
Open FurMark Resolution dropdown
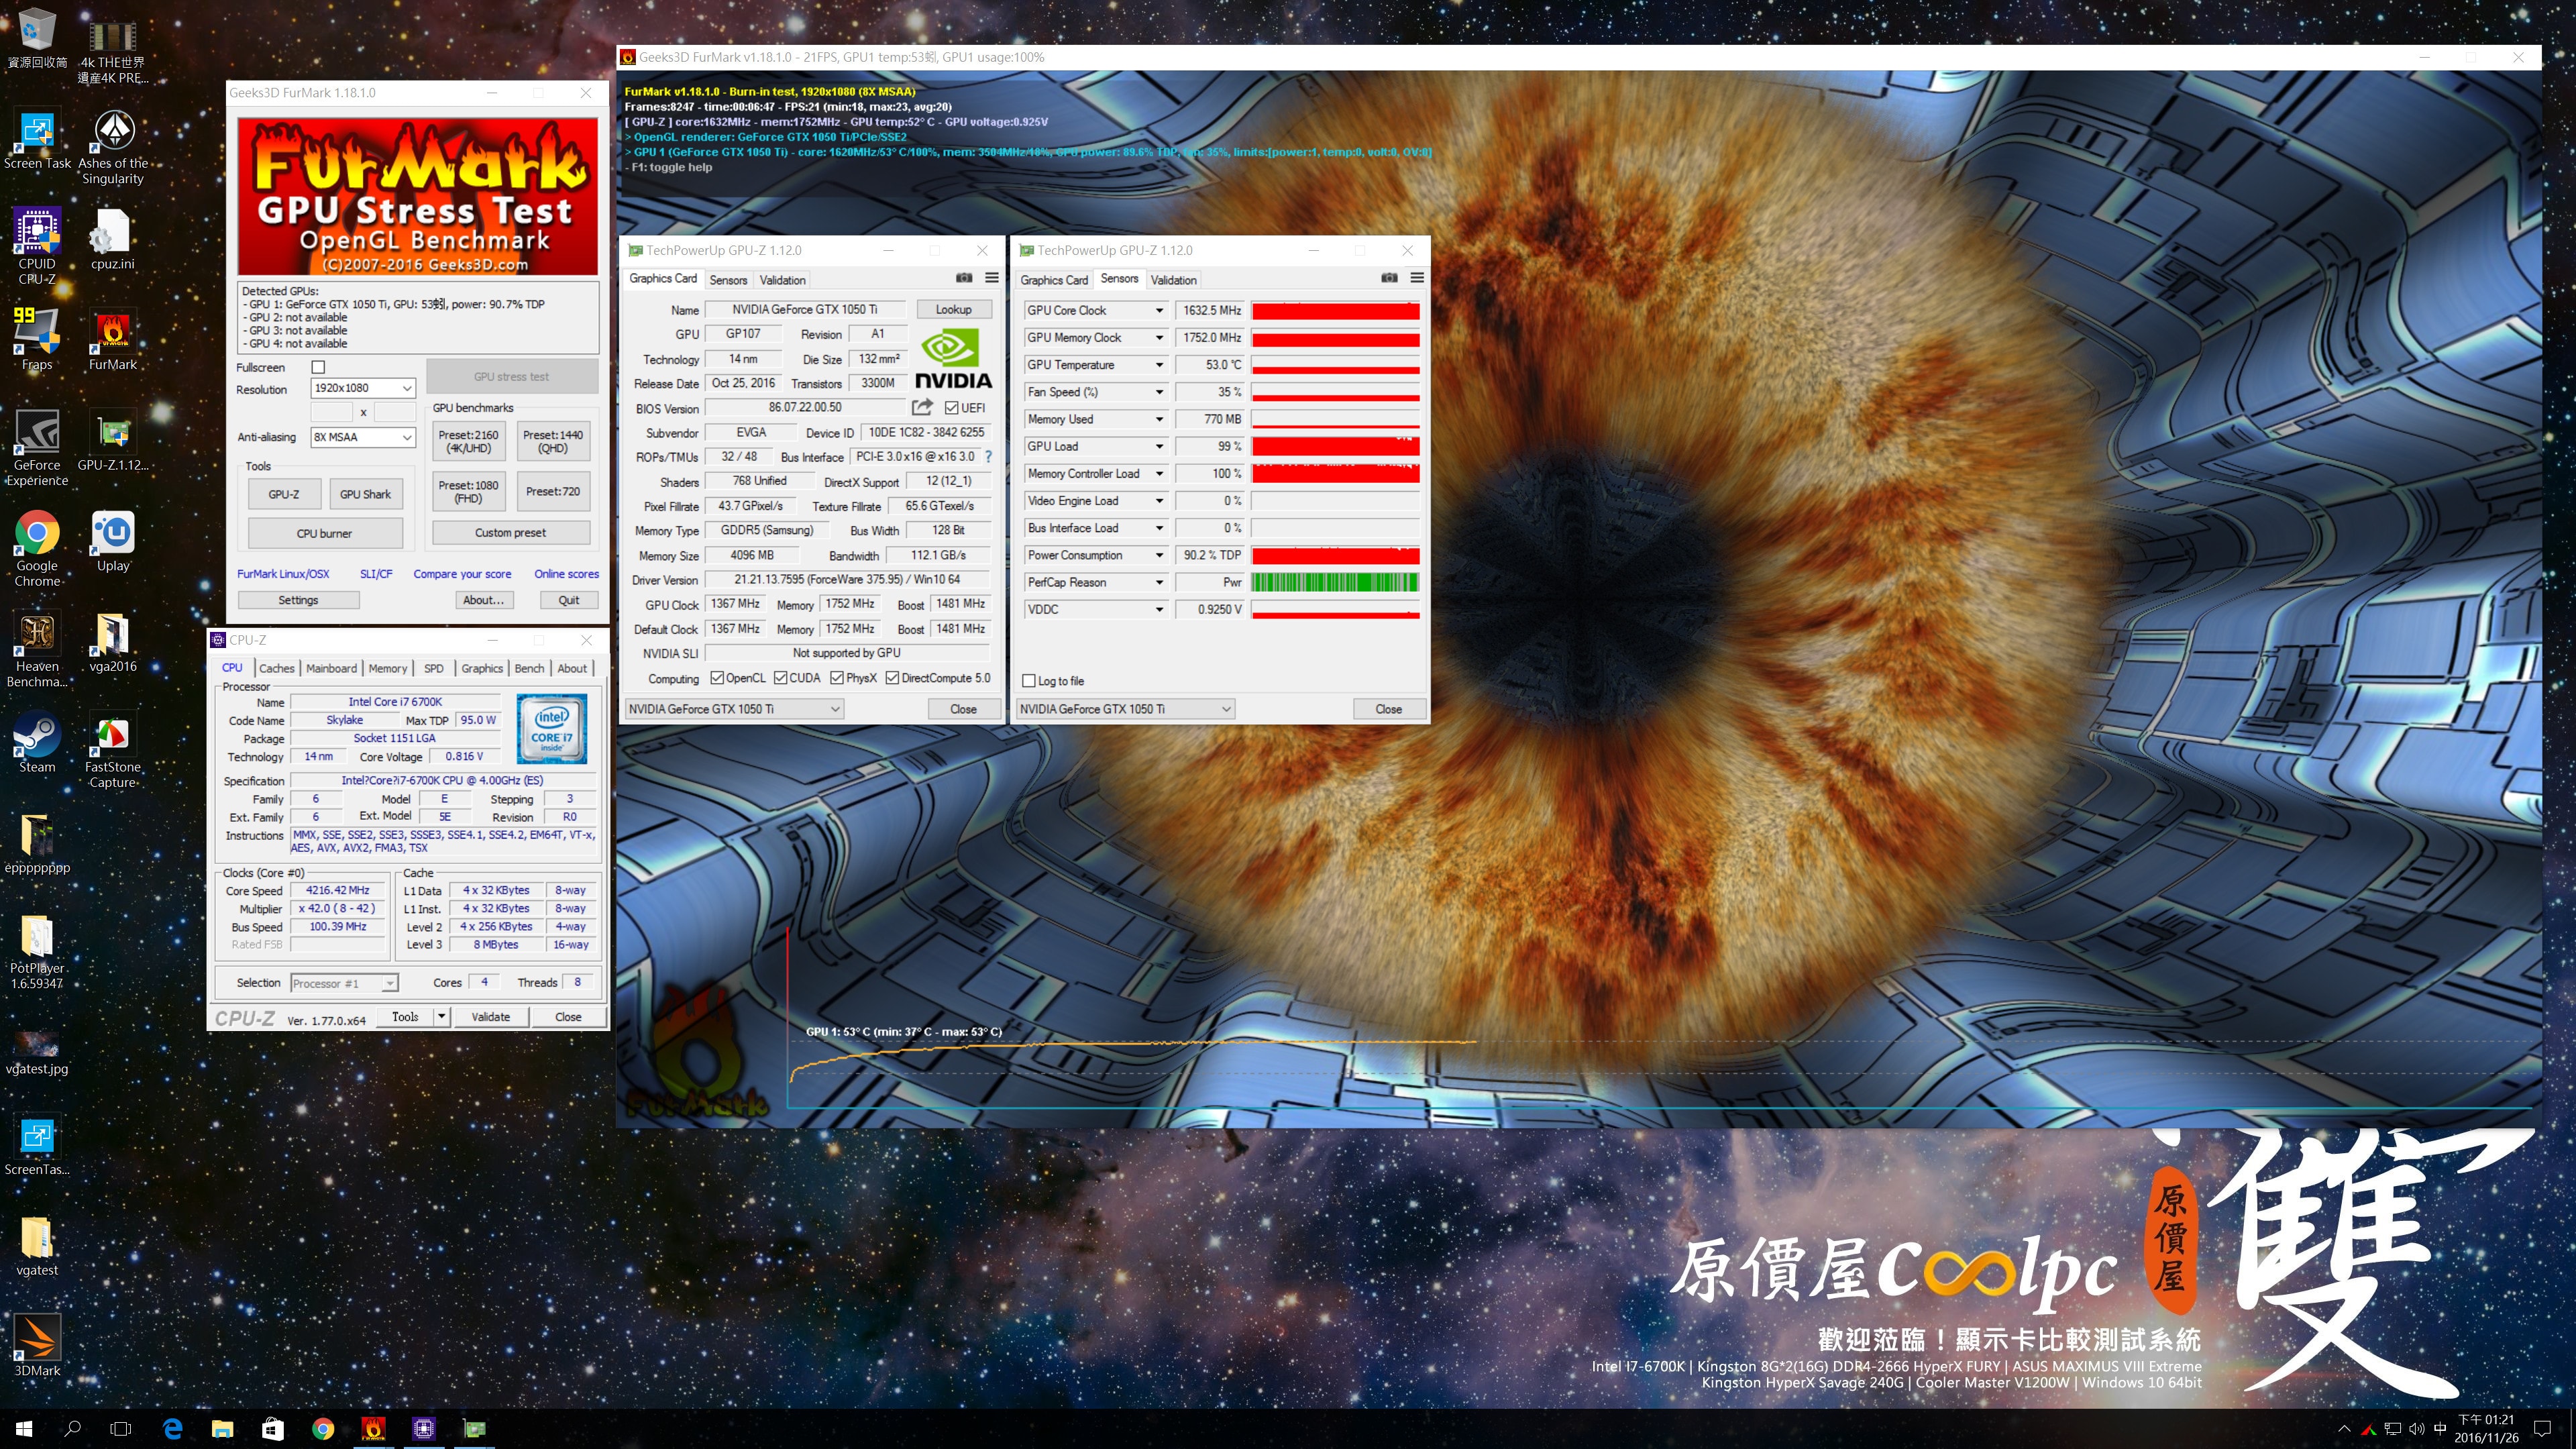click(x=363, y=388)
